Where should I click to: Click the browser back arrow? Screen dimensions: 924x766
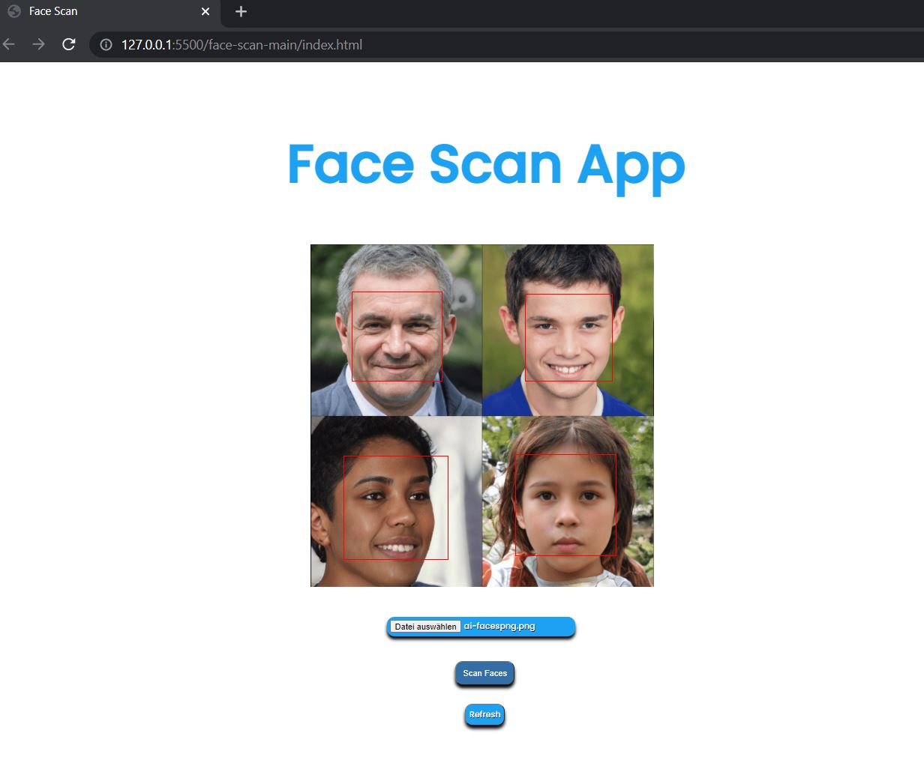8,44
